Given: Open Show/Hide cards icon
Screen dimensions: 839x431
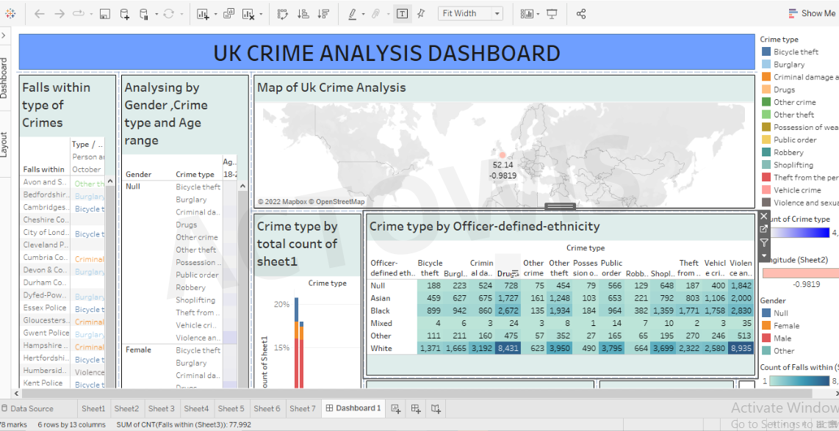Looking at the screenshot, I should click(527, 14).
